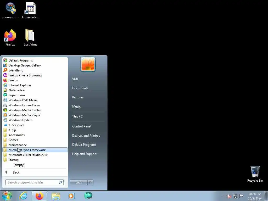Click the taskbar clock showing 10:26 PM
This screenshot has height=201, width=268.
point(255,196)
